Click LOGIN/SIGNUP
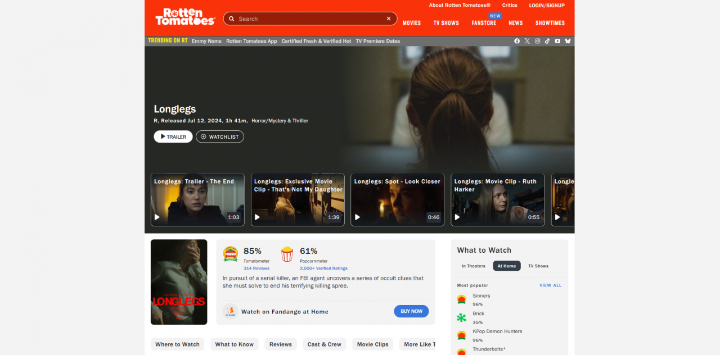The width and height of the screenshot is (720, 355). [x=548, y=5]
